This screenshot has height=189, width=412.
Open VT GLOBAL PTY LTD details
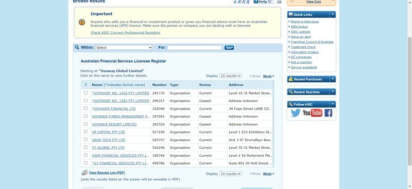point(108,147)
